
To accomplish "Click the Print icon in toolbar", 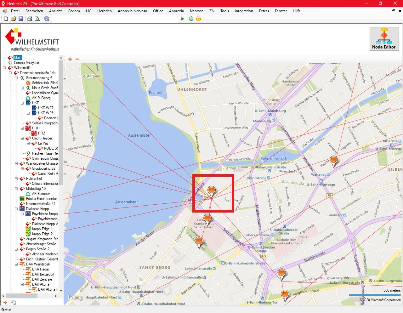I will 30,19.
